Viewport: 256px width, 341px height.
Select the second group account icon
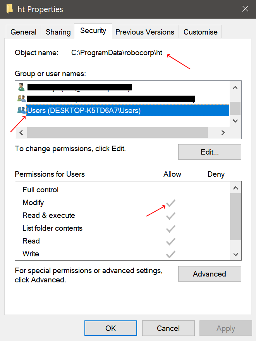coord(21,99)
